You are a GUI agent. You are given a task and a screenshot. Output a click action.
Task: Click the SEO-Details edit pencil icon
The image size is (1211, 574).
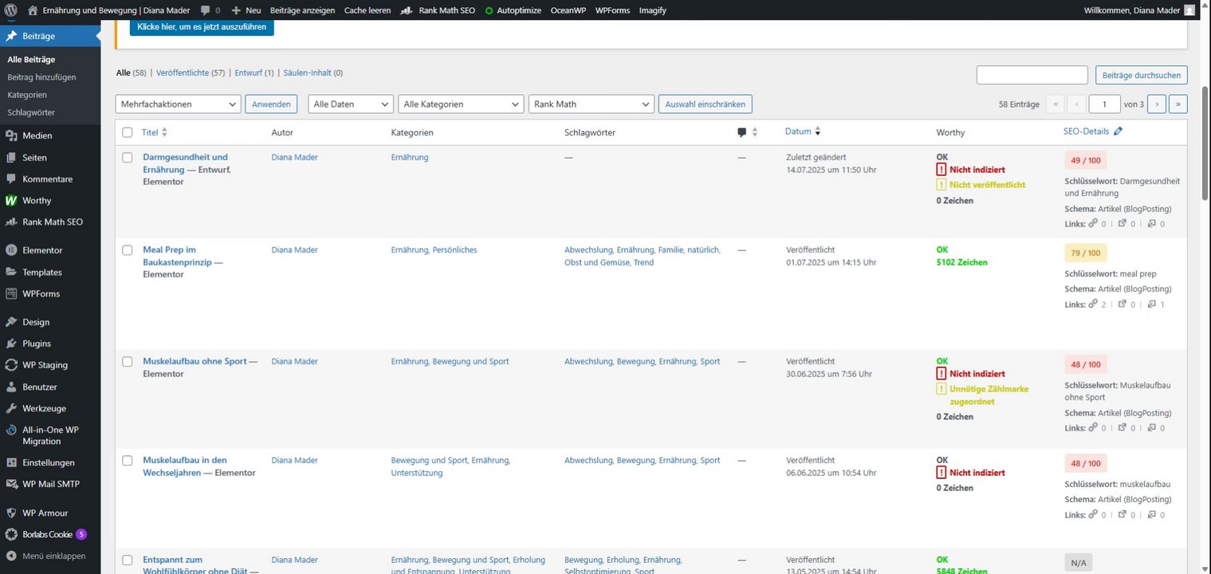[1118, 132]
